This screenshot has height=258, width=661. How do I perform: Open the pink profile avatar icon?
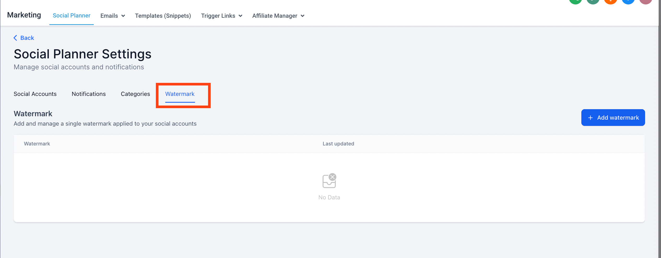[x=646, y=1]
